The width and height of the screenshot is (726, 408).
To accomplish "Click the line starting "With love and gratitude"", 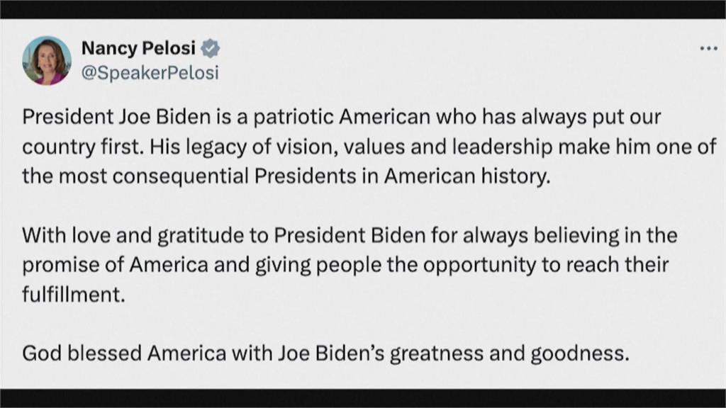I will pyautogui.click(x=350, y=235).
